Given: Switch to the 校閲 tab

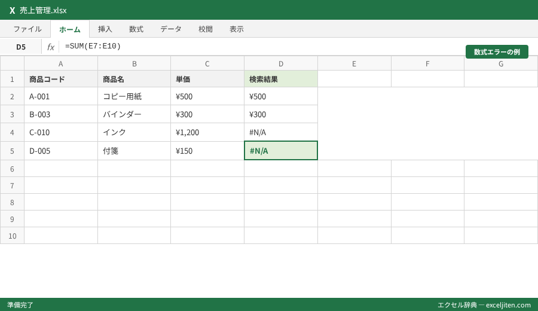Looking at the screenshot, I should click(x=206, y=29).
